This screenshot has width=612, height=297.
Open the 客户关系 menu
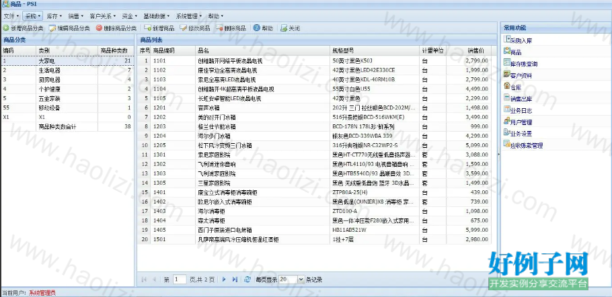pyautogui.click(x=103, y=16)
